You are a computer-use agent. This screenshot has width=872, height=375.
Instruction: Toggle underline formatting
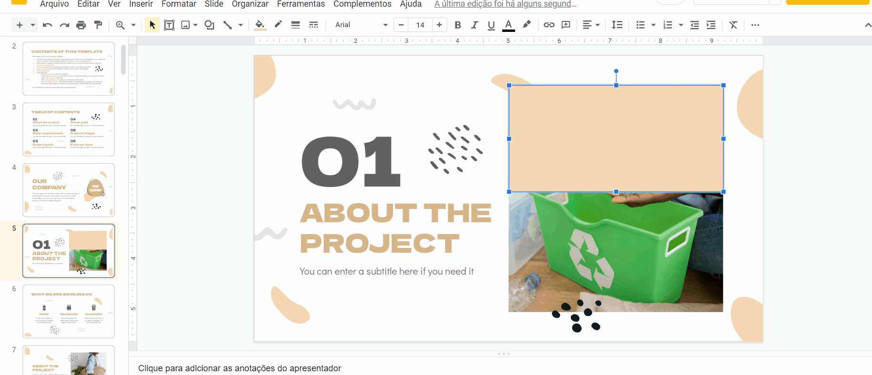pos(491,25)
